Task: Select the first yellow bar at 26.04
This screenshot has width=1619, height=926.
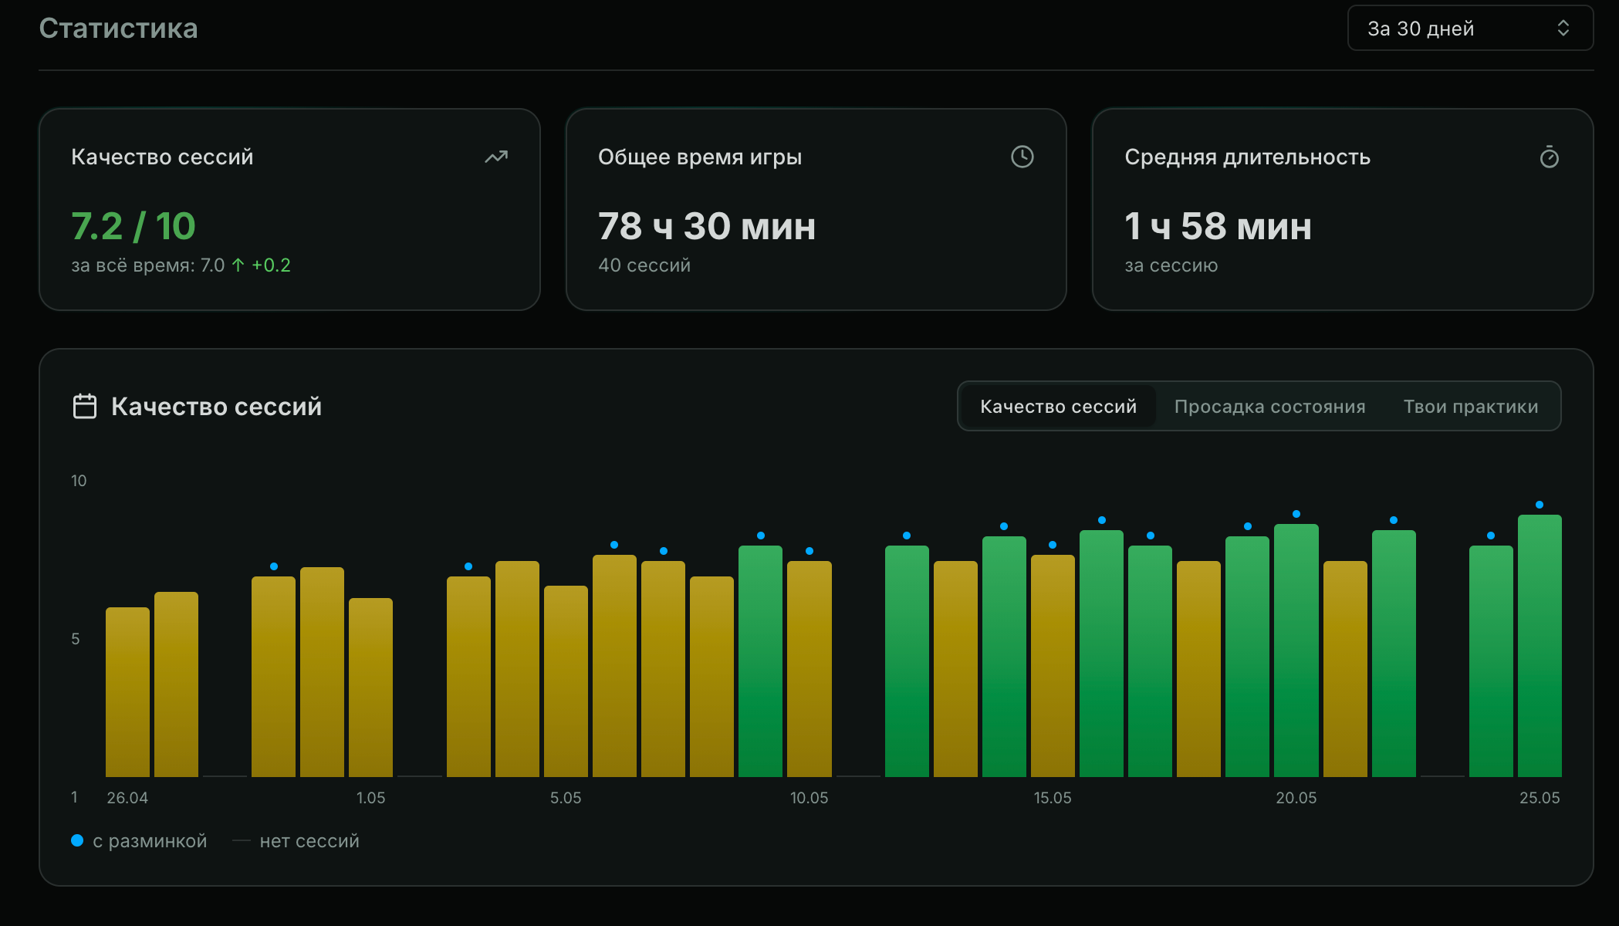Action: click(x=127, y=692)
